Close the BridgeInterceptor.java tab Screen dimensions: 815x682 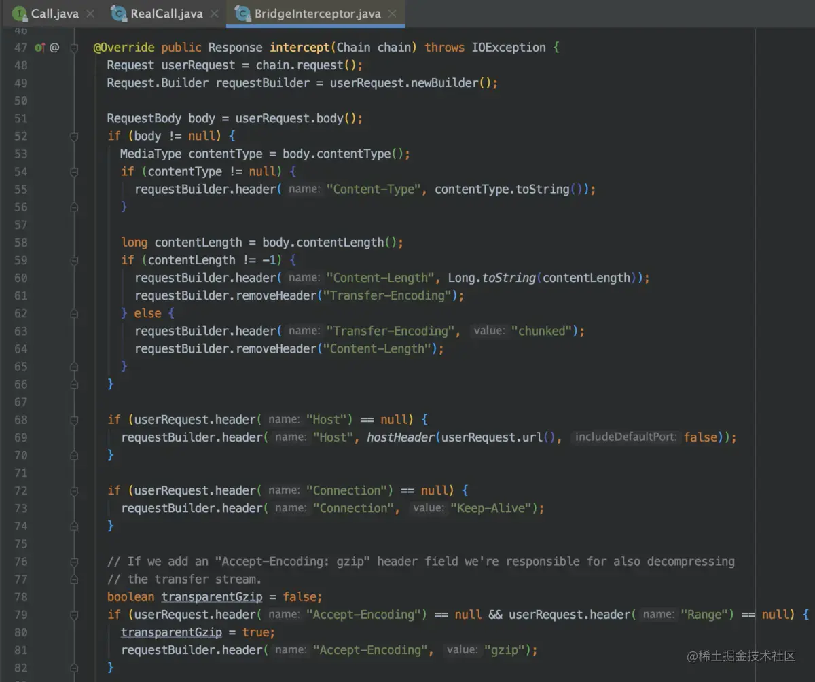392,14
